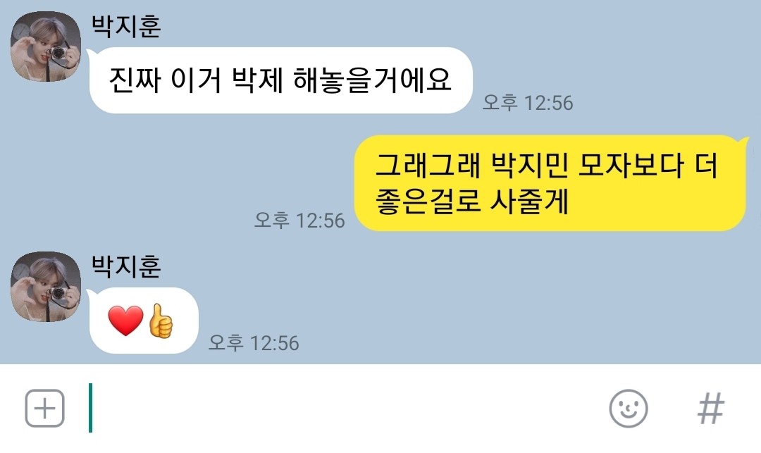The height and width of the screenshot is (453, 761).
Task: Click the red heart emoji
Action: (125, 321)
